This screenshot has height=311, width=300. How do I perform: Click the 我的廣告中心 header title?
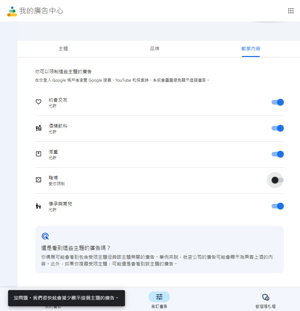pyautogui.click(x=41, y=11)
